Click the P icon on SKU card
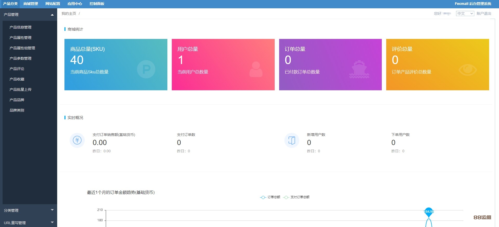This screenshot has height=227, width=499. click(x=146, y=69)
